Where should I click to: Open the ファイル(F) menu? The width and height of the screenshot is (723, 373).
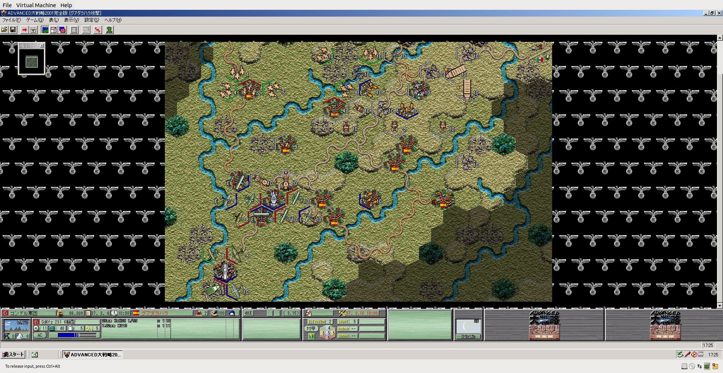click(x=12, y=20)
